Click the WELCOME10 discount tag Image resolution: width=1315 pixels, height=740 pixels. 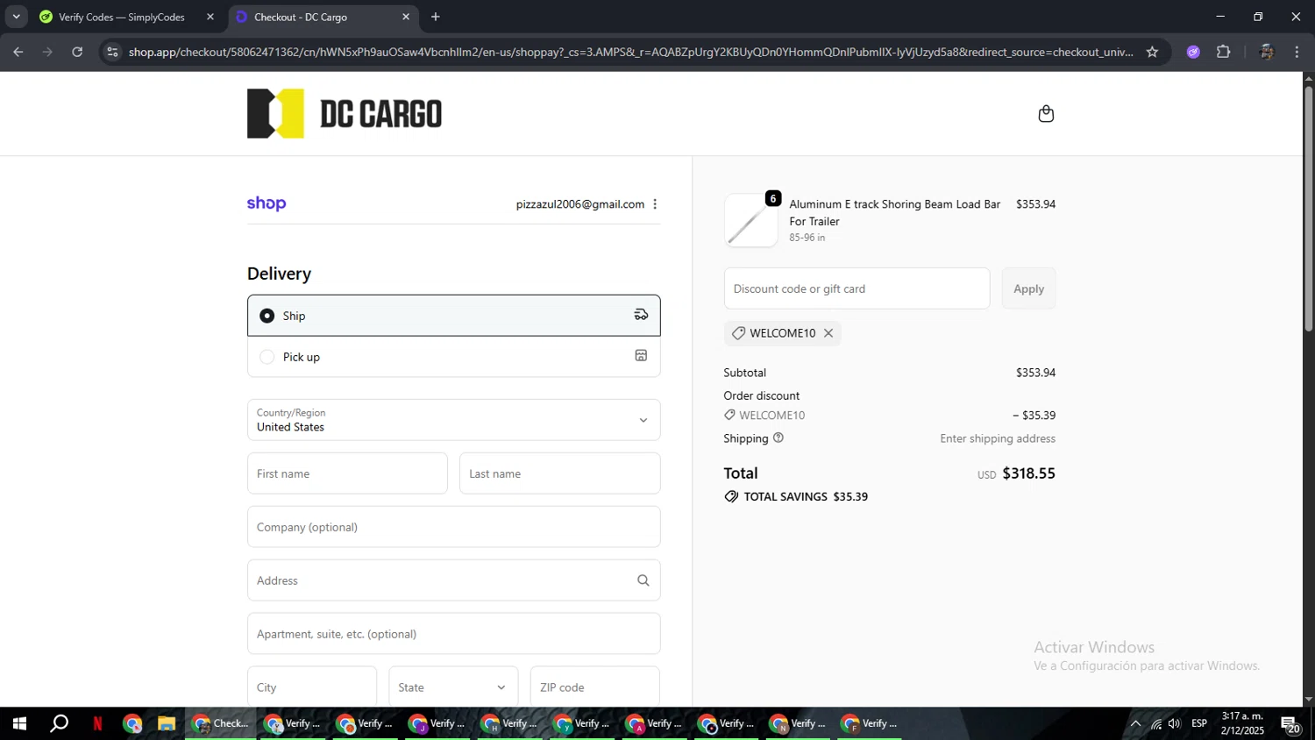(783, 333)
